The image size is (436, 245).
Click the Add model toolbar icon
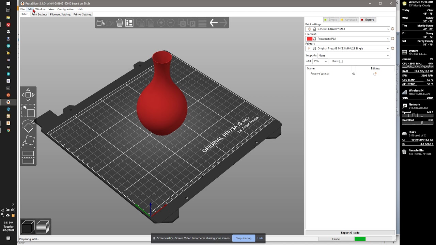pos(100,23)
